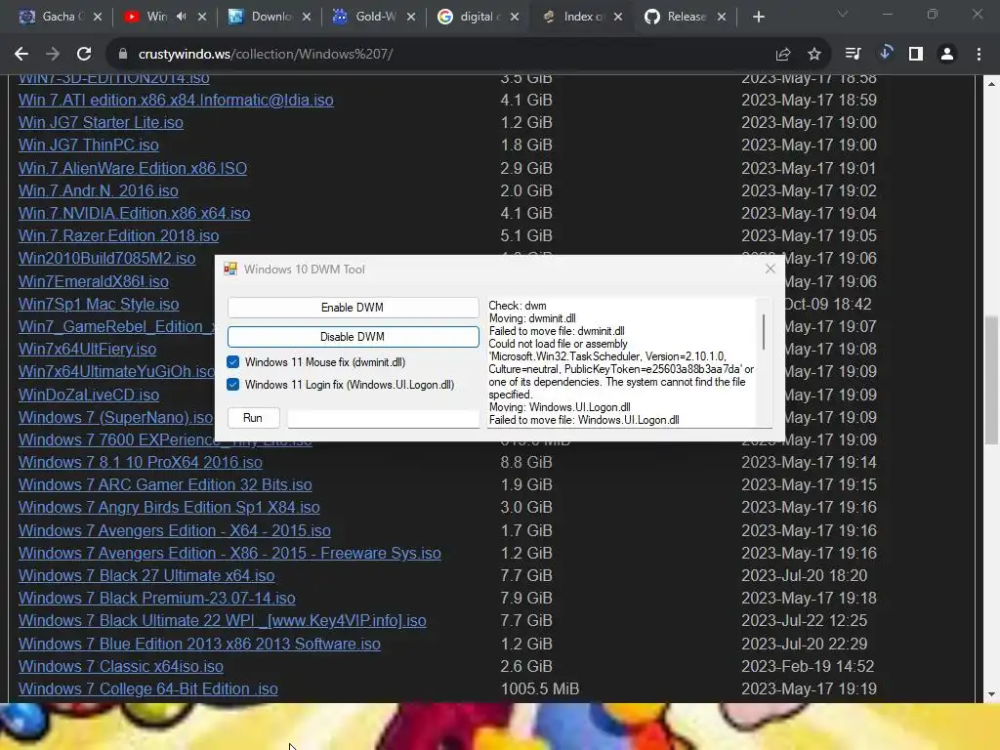
Task: Open the profile avatar icon
Action: point(947,55)
